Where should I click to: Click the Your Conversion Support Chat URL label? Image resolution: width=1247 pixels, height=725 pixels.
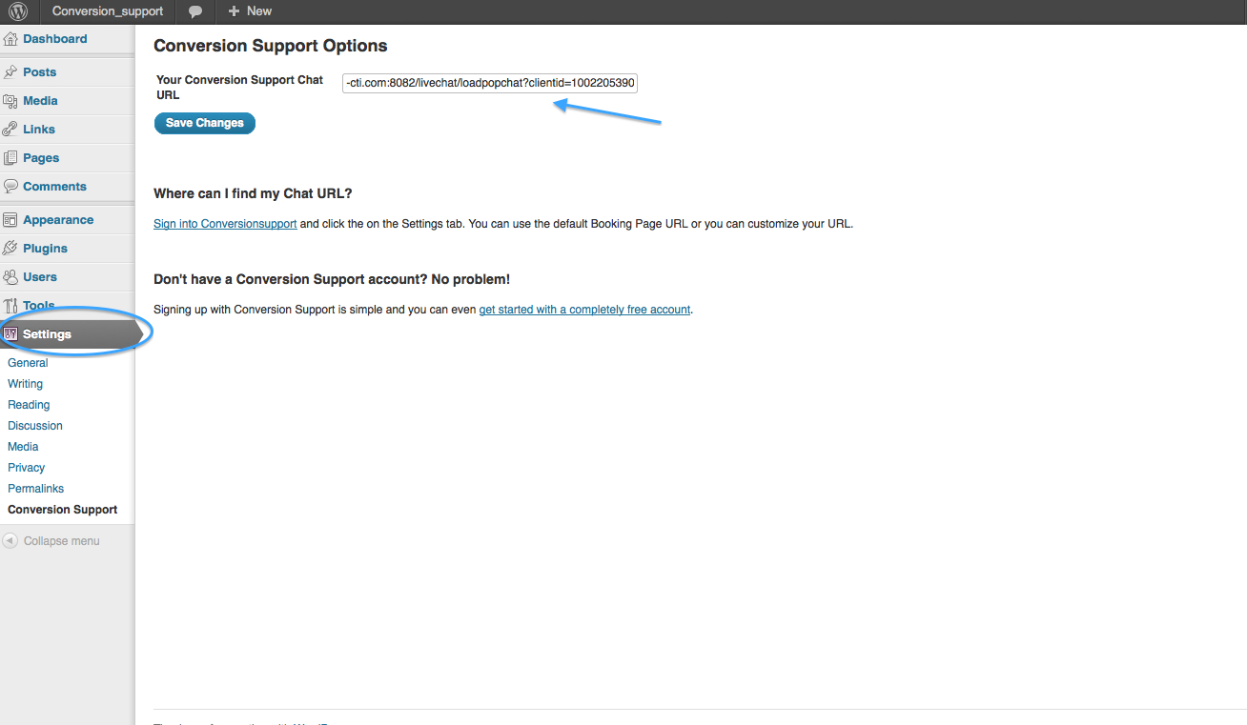(240, 88)
